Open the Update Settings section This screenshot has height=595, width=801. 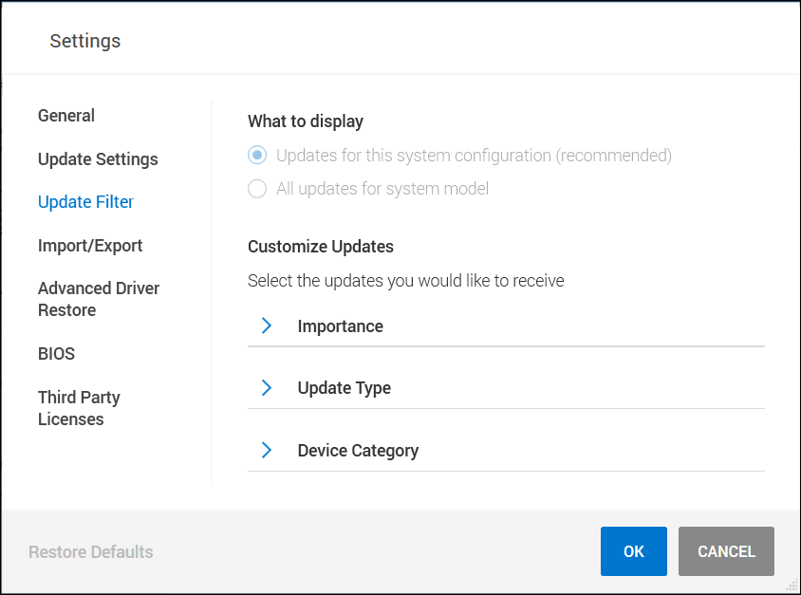(x=98, y=158)
